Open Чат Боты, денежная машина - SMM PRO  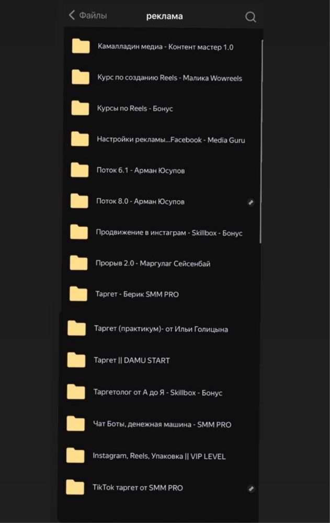(x=162, y=424)
